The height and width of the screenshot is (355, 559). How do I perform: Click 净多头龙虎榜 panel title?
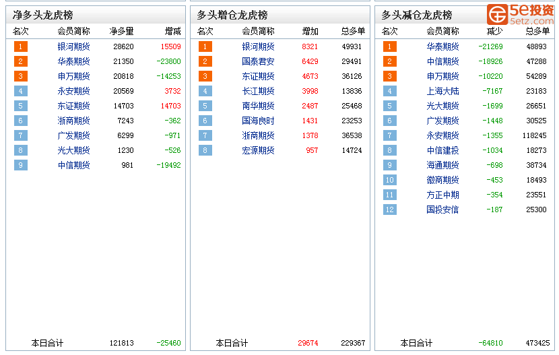pyautogui.click(x=43, y=15)
